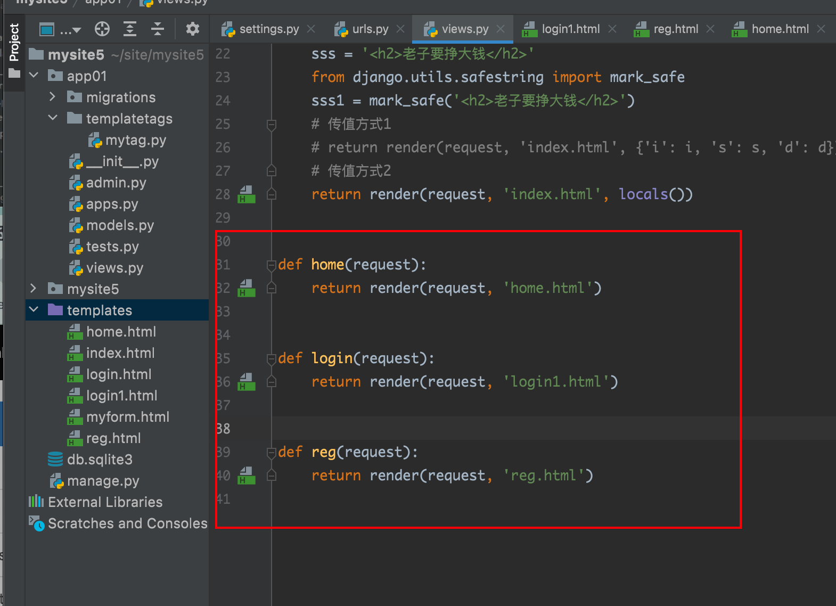This screenshot has width=836, height=606.
Task: Expand the migrations folder
Action: click(52, 97)
